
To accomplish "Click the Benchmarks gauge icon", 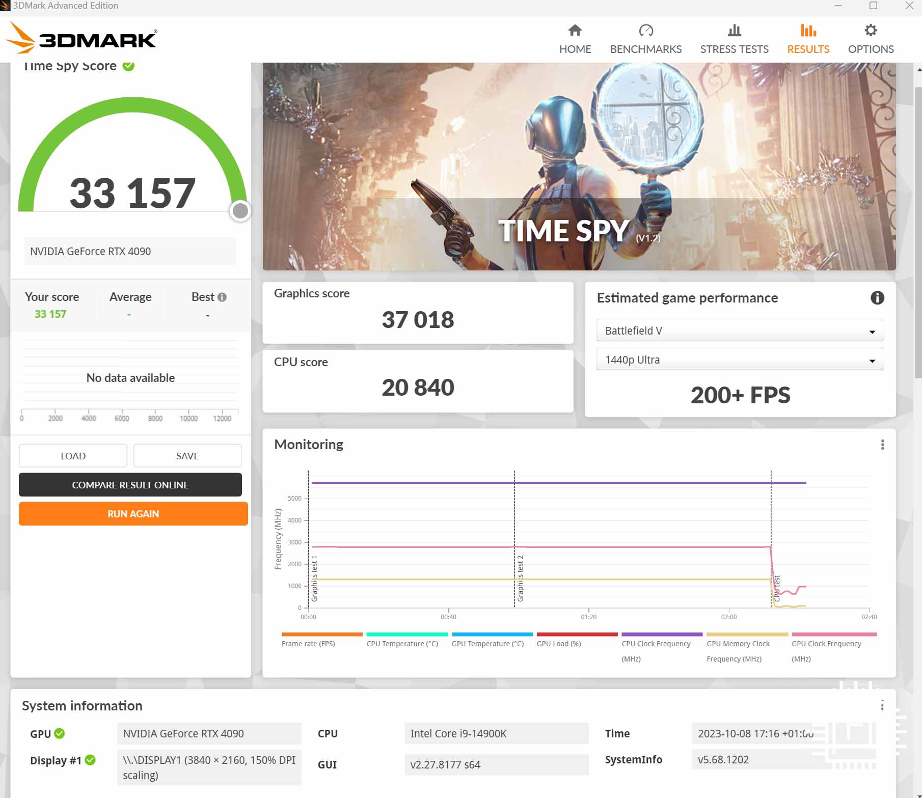I will [x=646, y=30].
